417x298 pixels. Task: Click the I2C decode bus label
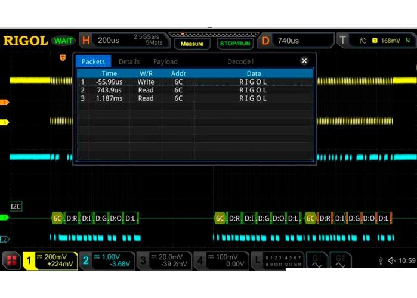click(x=16, y=206)
